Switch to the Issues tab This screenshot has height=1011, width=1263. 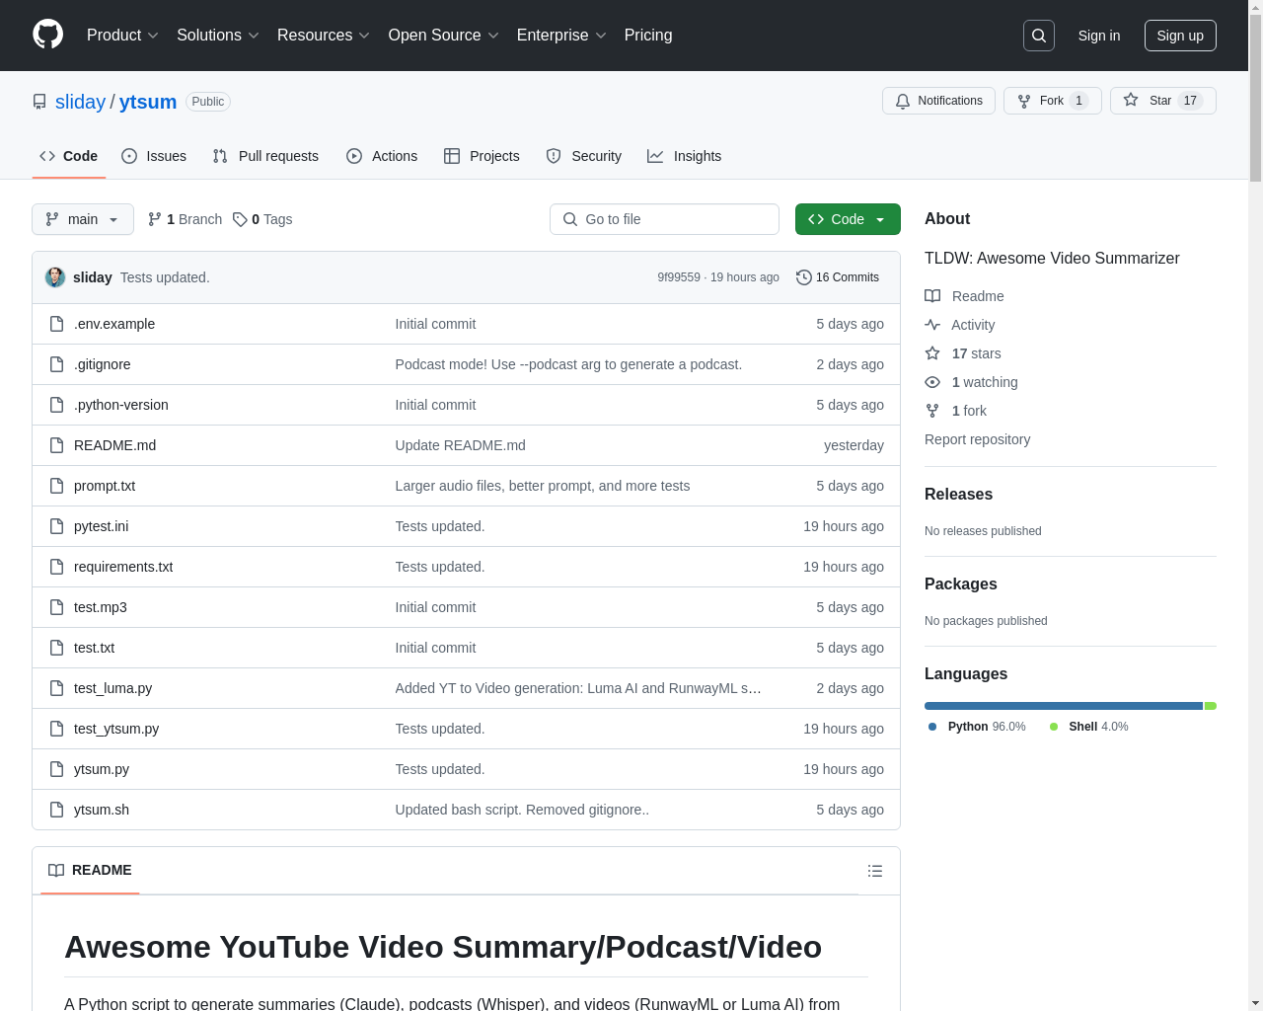tap(154, 156)
